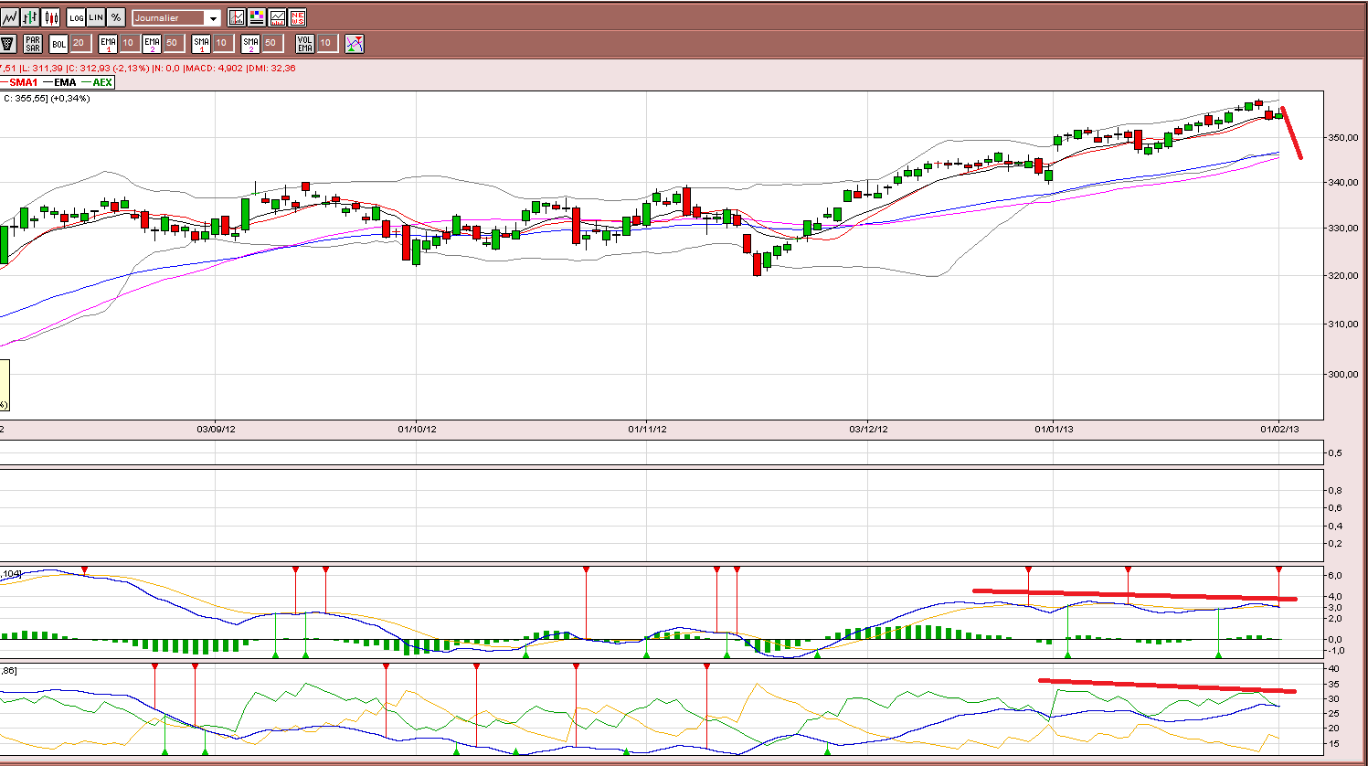Viewport: 1368px width, 766px height.
Task: Select the candlestick chart style
Action: (50, 17)
